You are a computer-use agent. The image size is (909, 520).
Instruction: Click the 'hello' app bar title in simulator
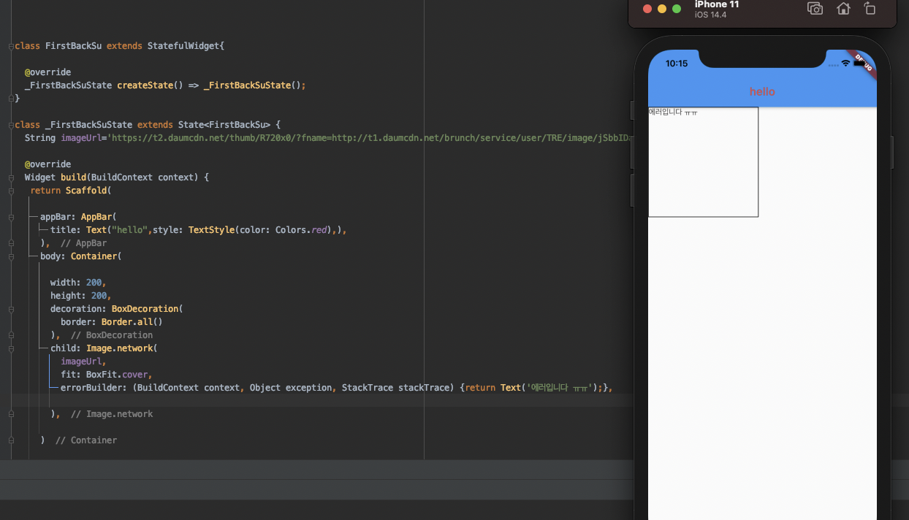click(x=762, y=92)
